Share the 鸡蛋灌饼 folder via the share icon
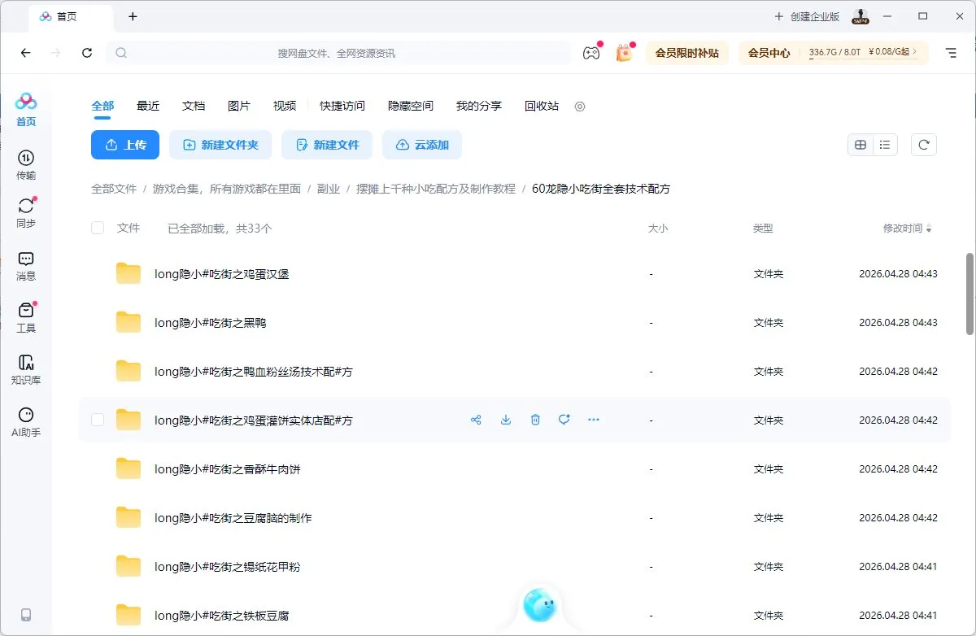Viewport: 976px width, 636px height. 476,420
